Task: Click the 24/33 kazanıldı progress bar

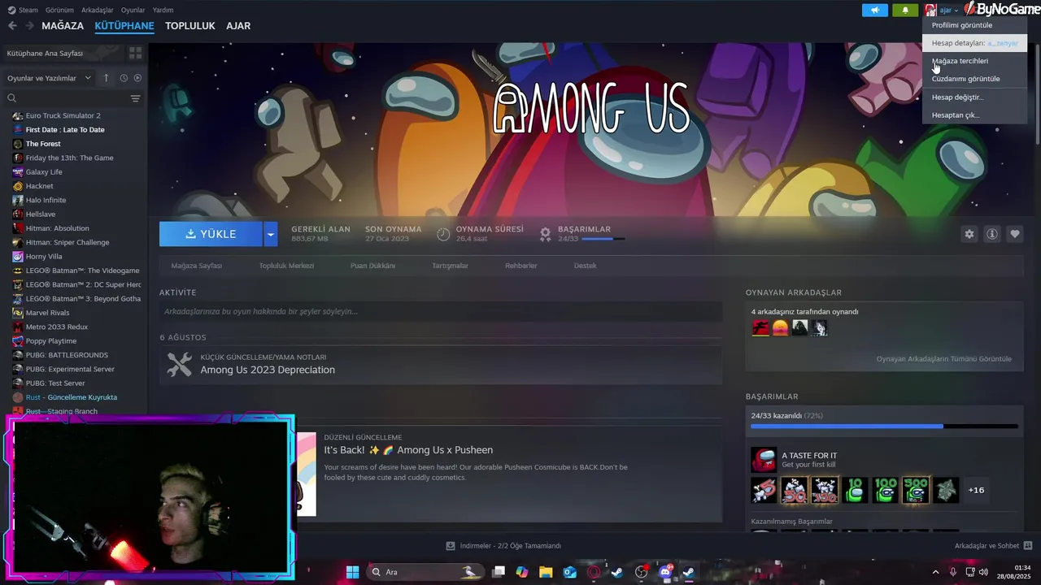Action: tap(884, 426)
